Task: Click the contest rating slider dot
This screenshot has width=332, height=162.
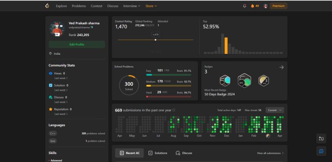Action: click(155, 40)
